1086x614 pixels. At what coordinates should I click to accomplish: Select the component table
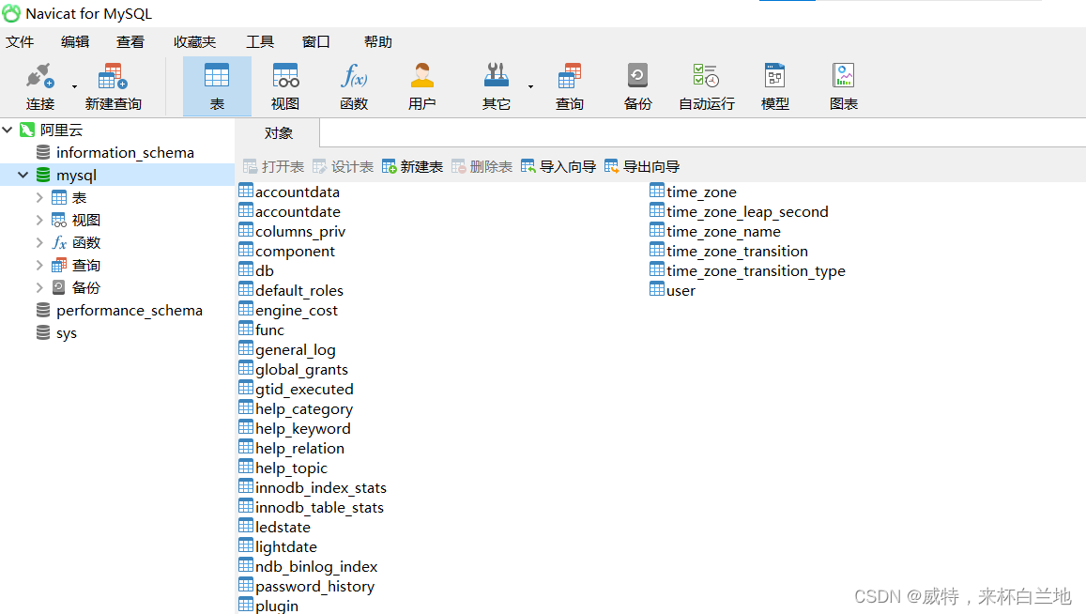[x=286, y=251]
